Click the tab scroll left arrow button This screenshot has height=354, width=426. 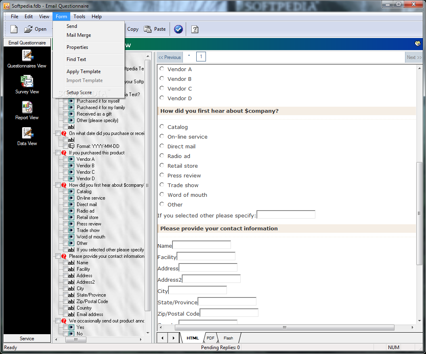[x=162, y=338]
